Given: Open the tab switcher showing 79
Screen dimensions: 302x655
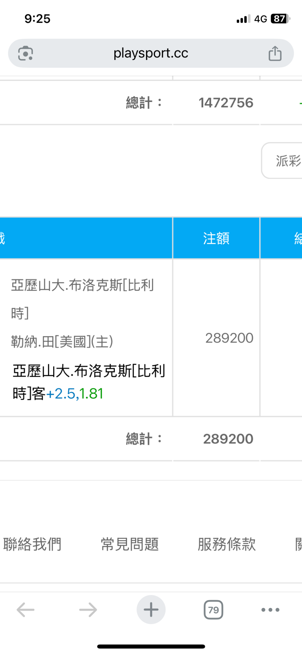Looking at the screenshot, I should pyautogui.click(x=213, y=610).
